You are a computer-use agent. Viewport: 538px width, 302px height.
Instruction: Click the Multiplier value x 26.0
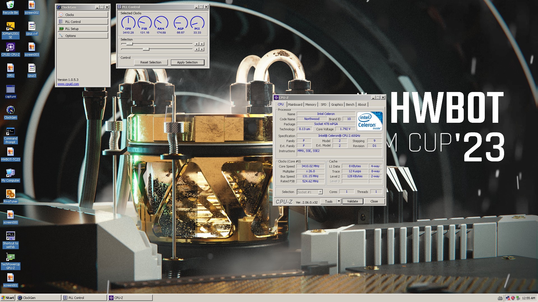point(310,171)
